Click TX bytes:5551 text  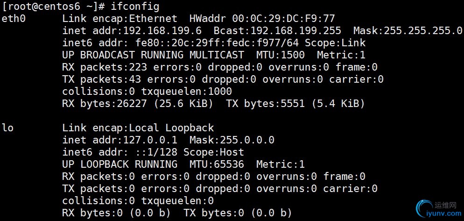click(x=265, y=103)
